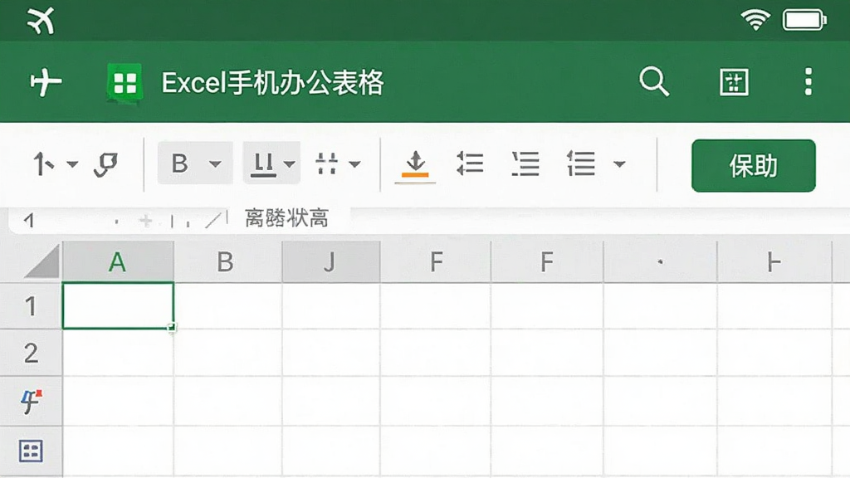Tap the airplane back icon in header
This screenshot has width=850, height=478.
point(46,82)
